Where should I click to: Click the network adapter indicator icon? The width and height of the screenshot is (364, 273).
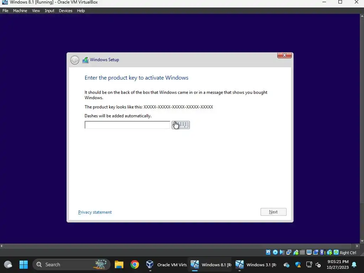pyautogui.click(x=289, y=252)
